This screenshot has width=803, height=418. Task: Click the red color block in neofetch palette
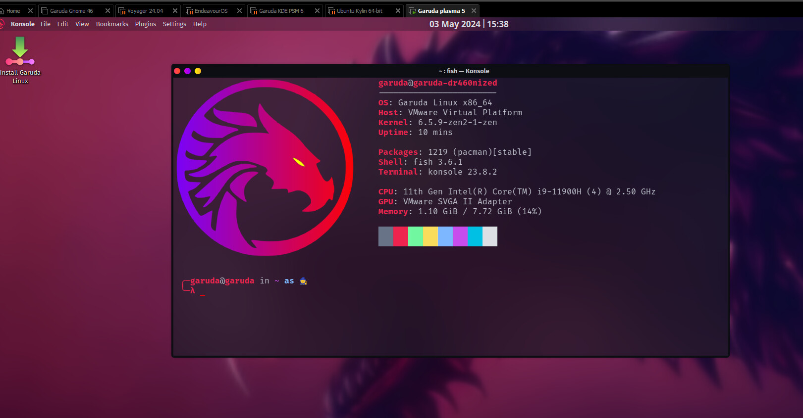point(401,236)
